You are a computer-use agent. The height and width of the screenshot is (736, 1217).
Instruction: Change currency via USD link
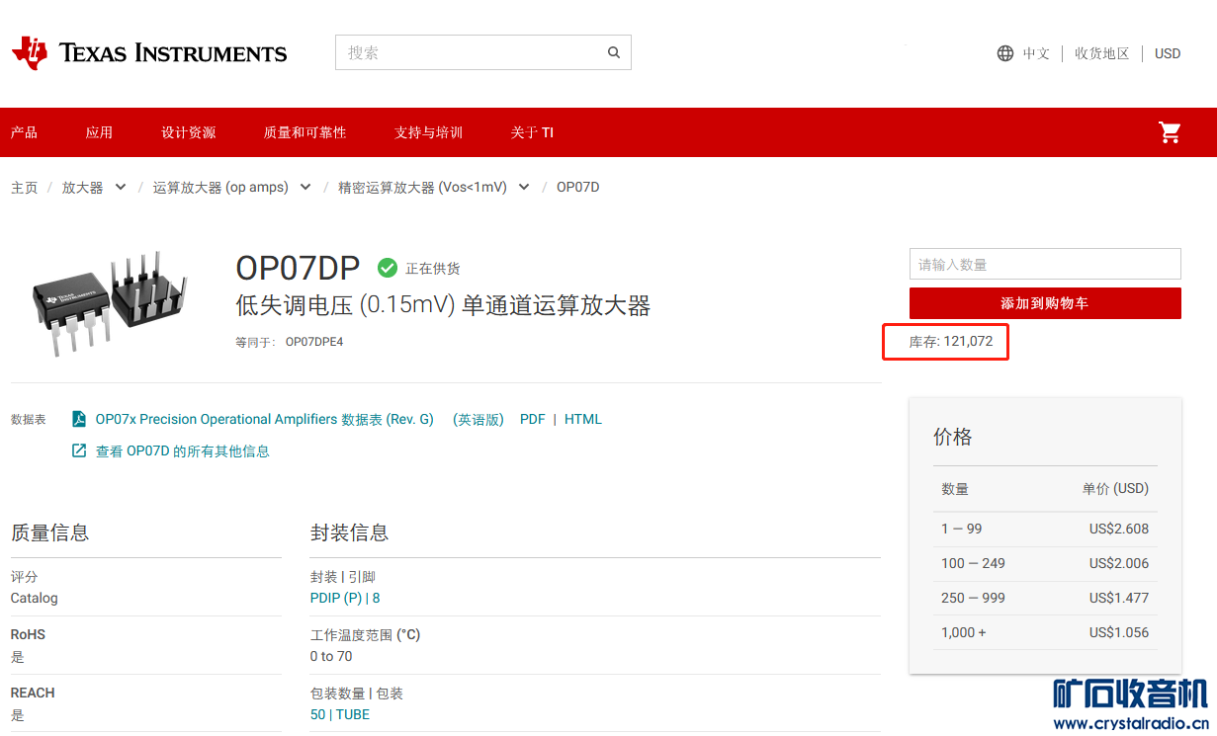(1168, 53)
